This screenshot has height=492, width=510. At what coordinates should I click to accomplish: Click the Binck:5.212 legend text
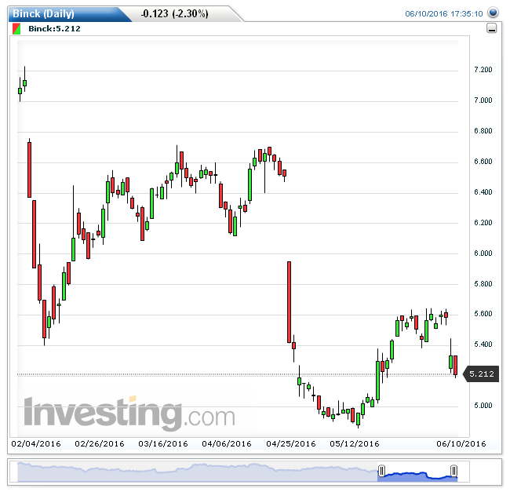54,28
